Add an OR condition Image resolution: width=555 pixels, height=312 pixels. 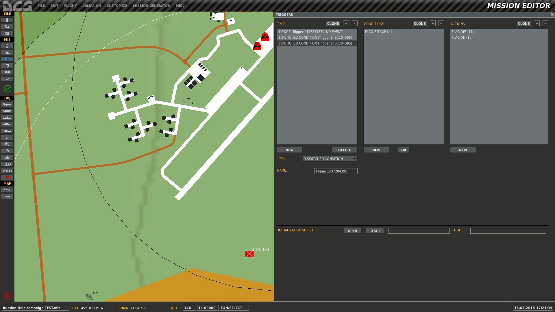(x=404, y=150)
